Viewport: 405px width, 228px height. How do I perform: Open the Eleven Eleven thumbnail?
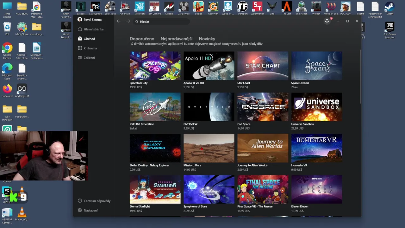[x=317, y=189]
